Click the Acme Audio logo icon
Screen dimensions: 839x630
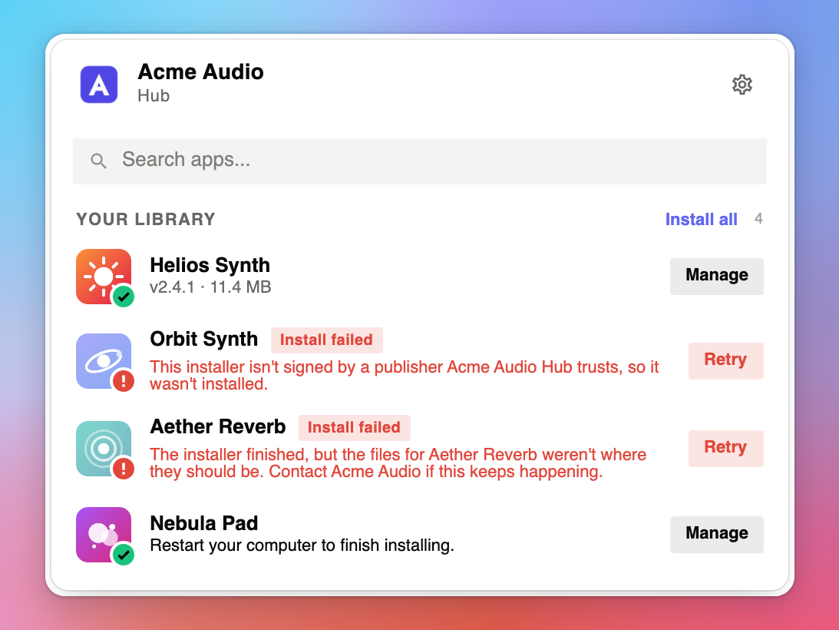click(99, 85)
